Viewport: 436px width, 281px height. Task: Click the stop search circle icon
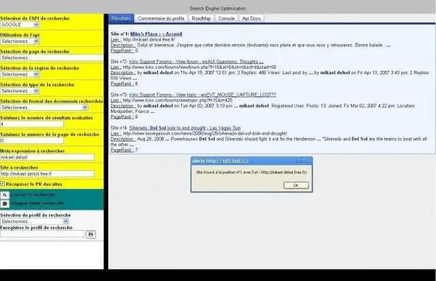[5, 203]
